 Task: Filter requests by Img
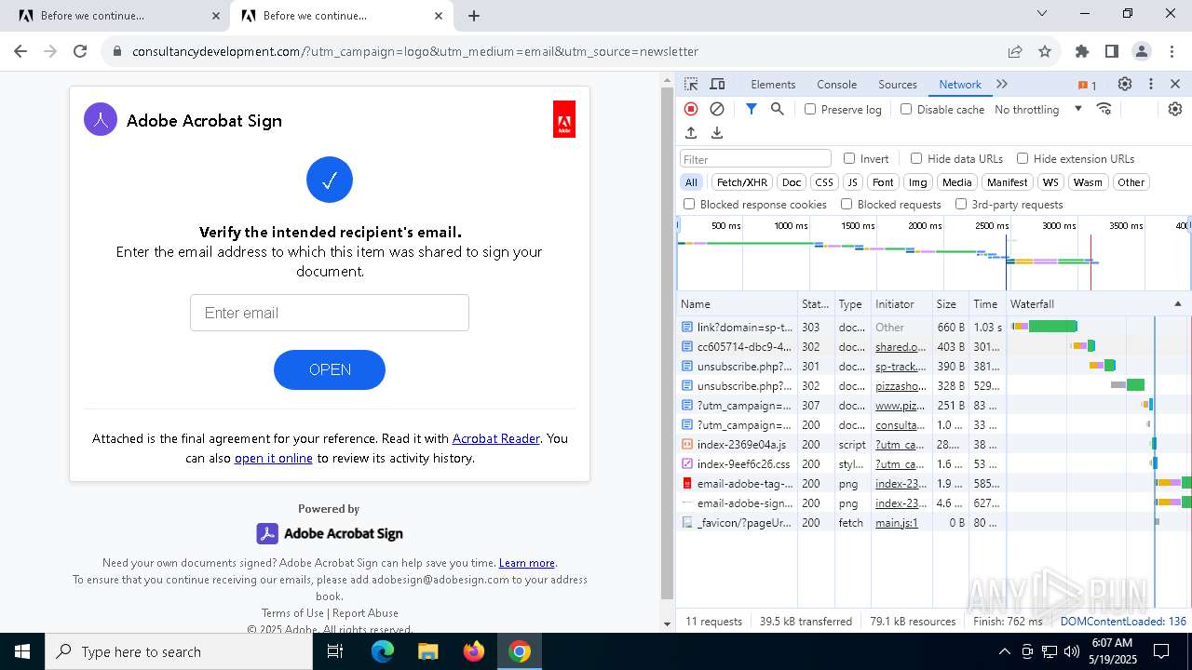[917, 182]
